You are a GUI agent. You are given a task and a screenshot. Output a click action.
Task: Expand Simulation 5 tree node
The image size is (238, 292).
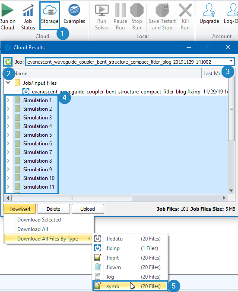tap(8, 135)
